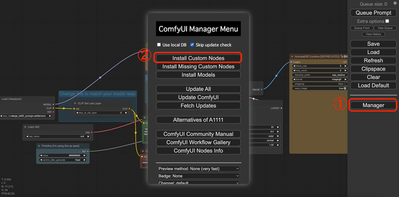Enable the Extra options checkbox
The image size is (399, 197).
pos(387,21)
